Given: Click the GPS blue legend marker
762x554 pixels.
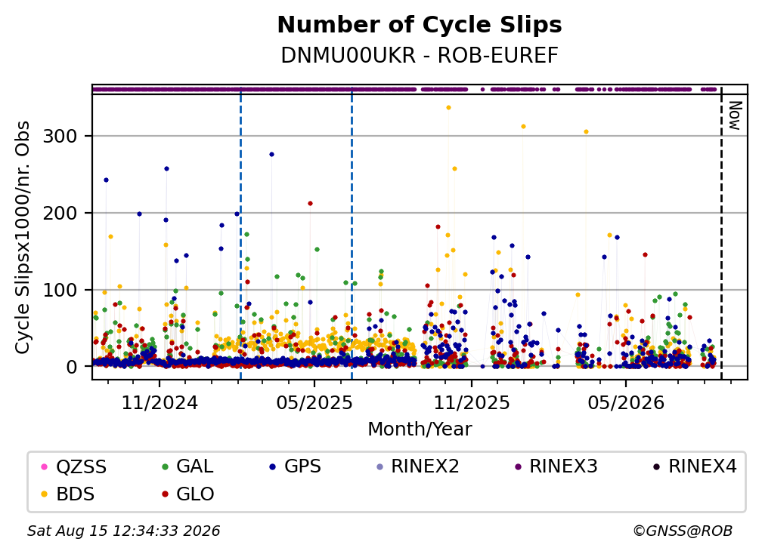Looking at the screenshot, I should (x=273, y=466).
